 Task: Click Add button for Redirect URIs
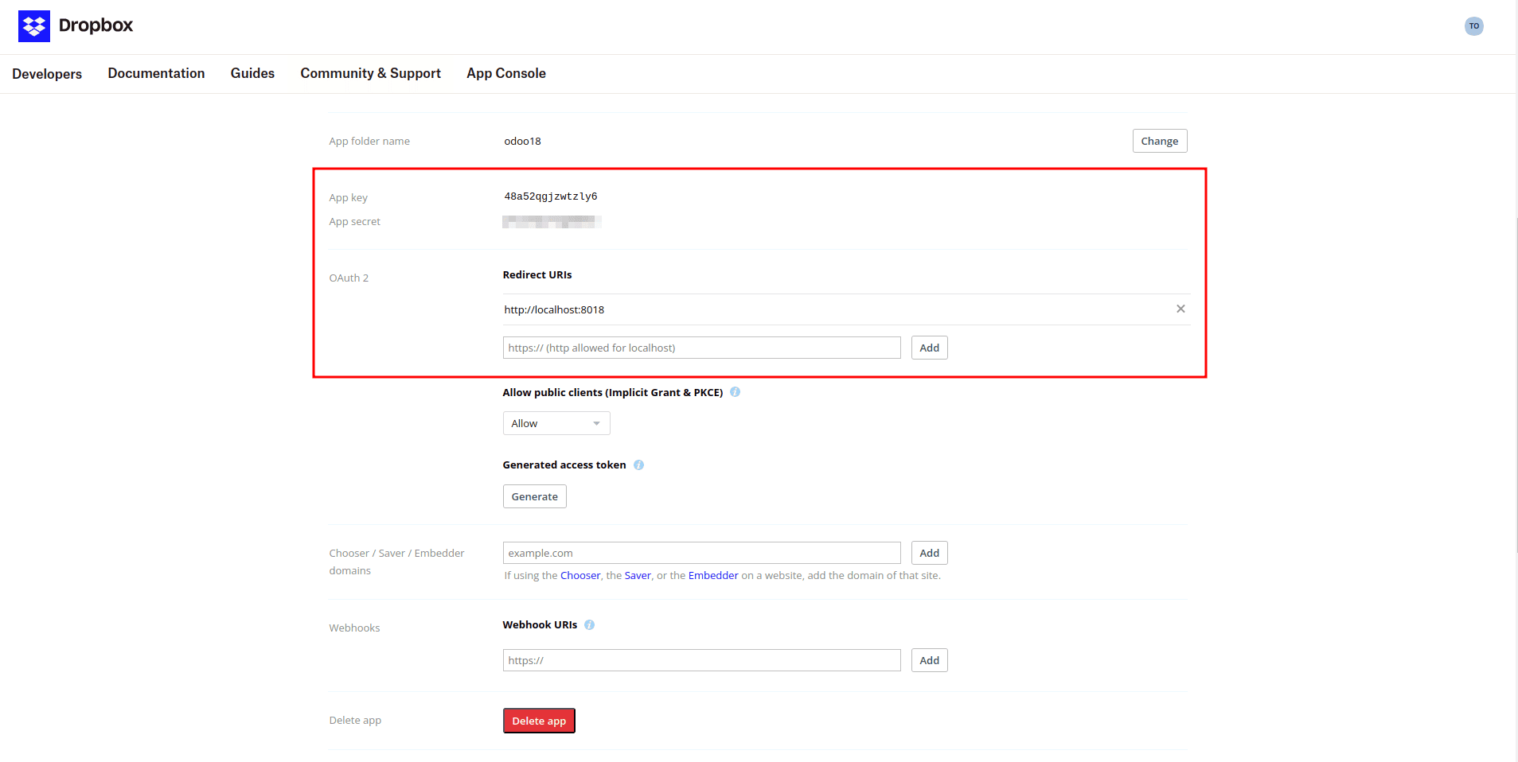pyautogui.click(x=929, y=348)
